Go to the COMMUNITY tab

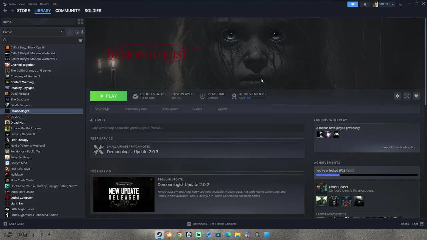68,11
